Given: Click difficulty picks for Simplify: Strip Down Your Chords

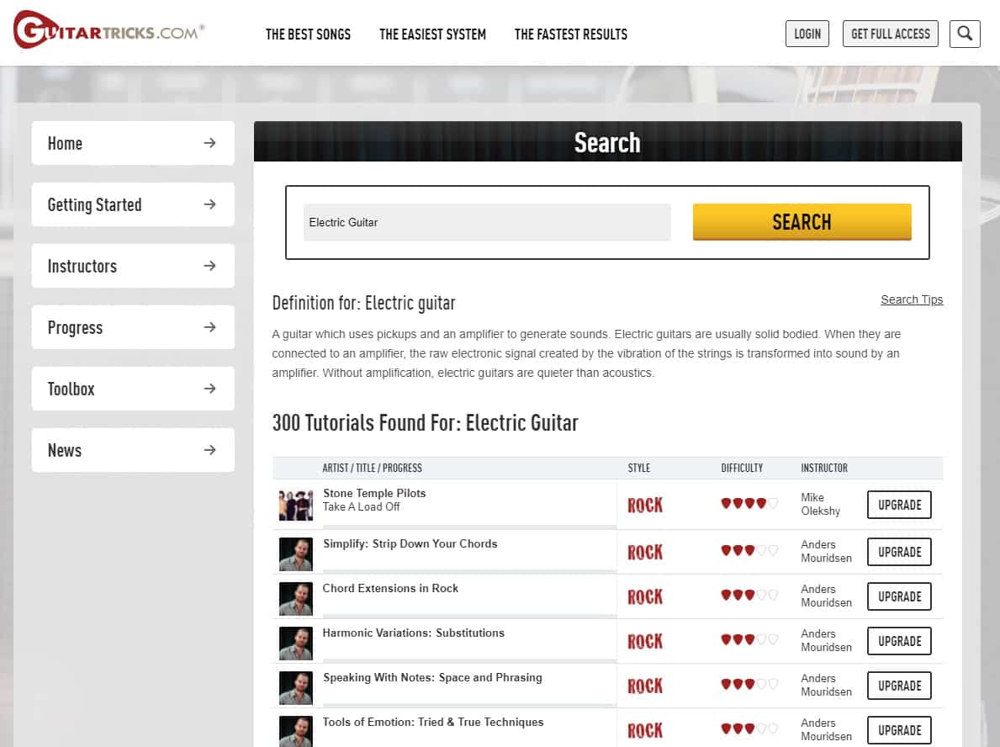Looking at the screenshot, I should [749, 550].
